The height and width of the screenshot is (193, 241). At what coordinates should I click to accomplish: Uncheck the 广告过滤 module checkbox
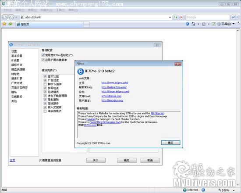tap(45, 80)
